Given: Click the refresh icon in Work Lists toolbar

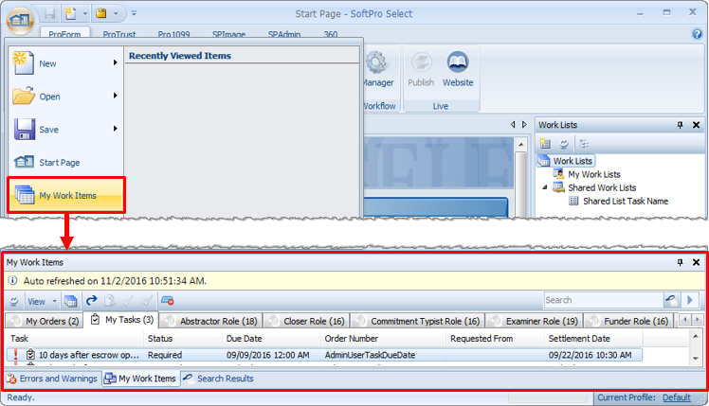Looking at the screenshot, I should 563,144.
